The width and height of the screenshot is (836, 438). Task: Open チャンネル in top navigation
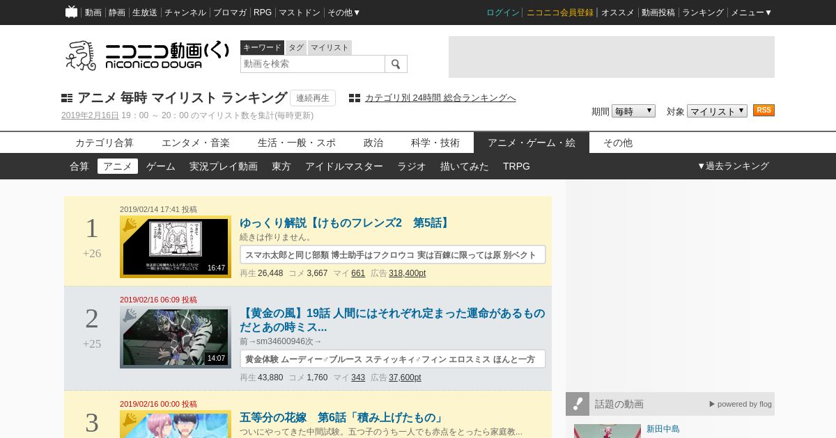[185, 13]
